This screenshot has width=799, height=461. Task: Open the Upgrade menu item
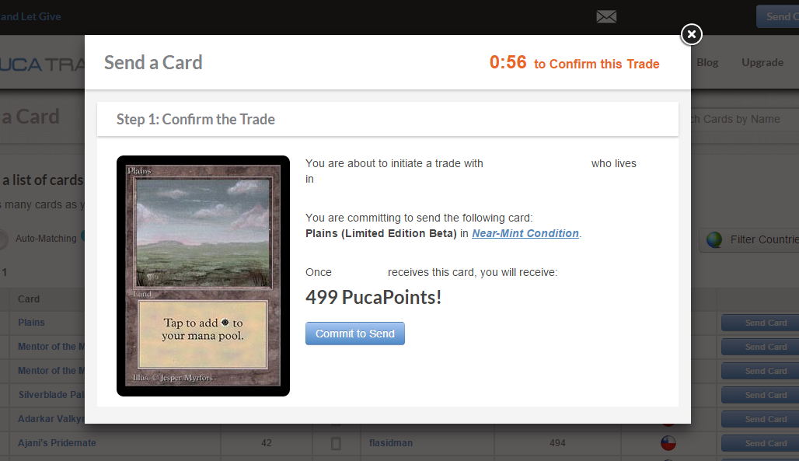[762, 62]
